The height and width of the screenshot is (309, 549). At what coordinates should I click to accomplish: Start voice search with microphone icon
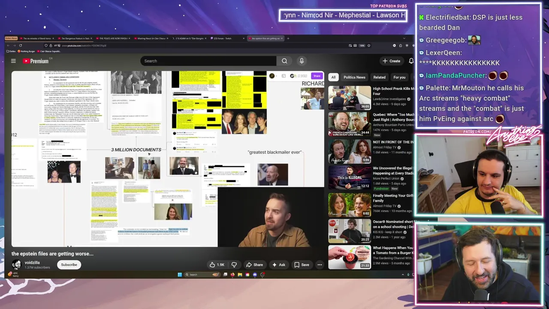tap(302, 61)
